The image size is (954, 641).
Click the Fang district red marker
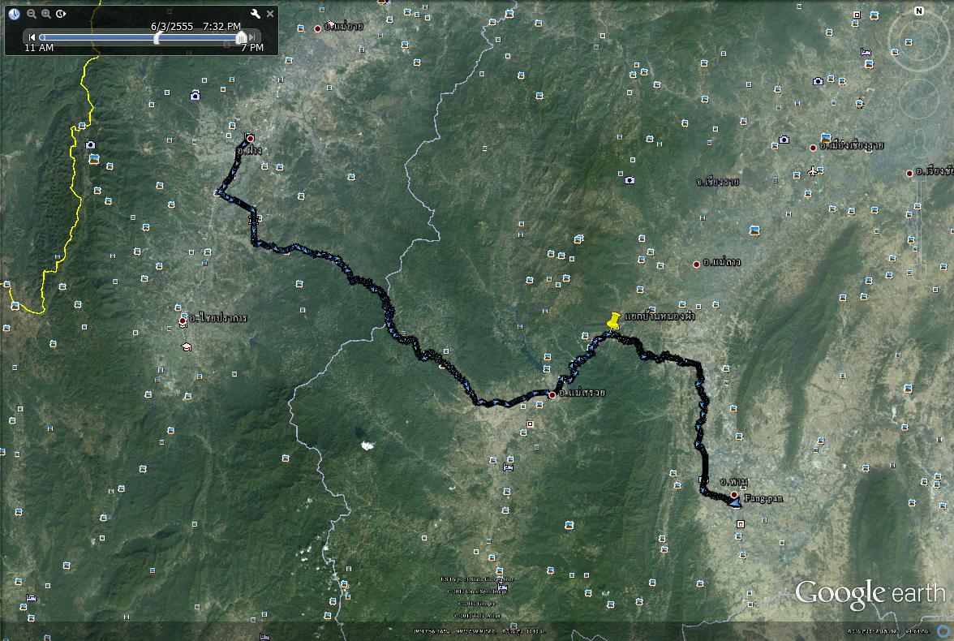(x=250, y=139)
